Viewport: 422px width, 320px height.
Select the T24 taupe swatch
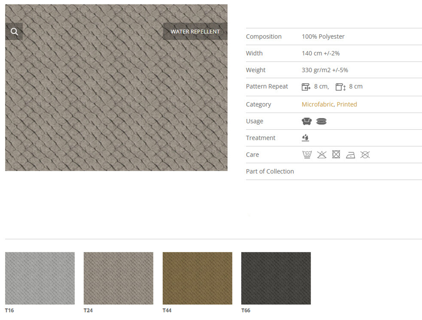(118, 278)
